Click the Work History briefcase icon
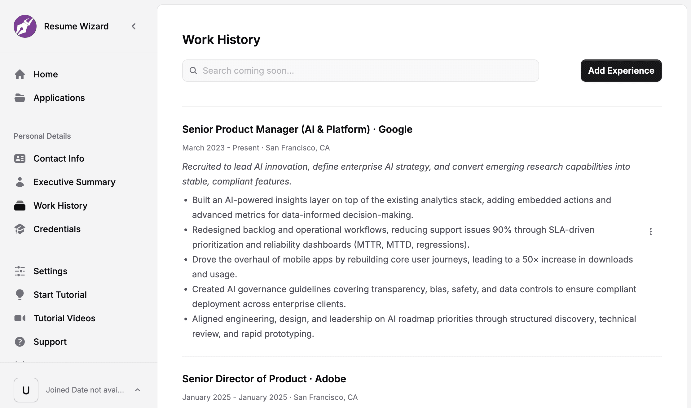Viewport: 691px width, 408px height. [x=20, y=206]
